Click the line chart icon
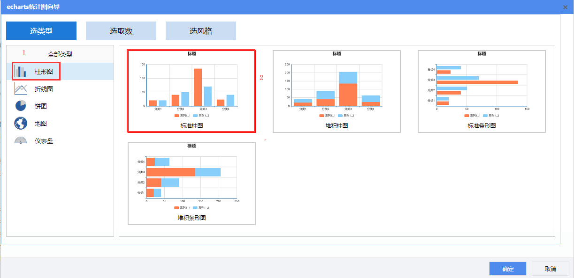 pos(21,88)
